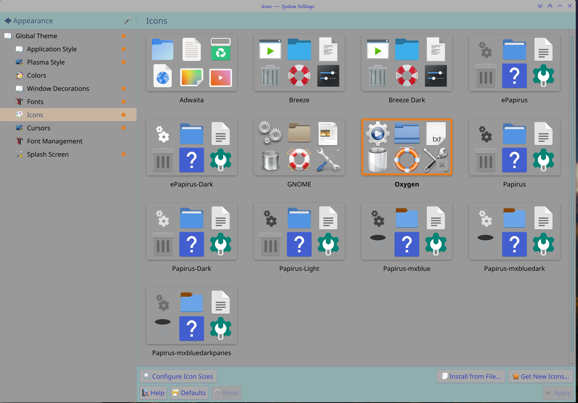578x403 pixels.
Task: Click the Fonts sidebar icon
Action: [x=19, y=102]
